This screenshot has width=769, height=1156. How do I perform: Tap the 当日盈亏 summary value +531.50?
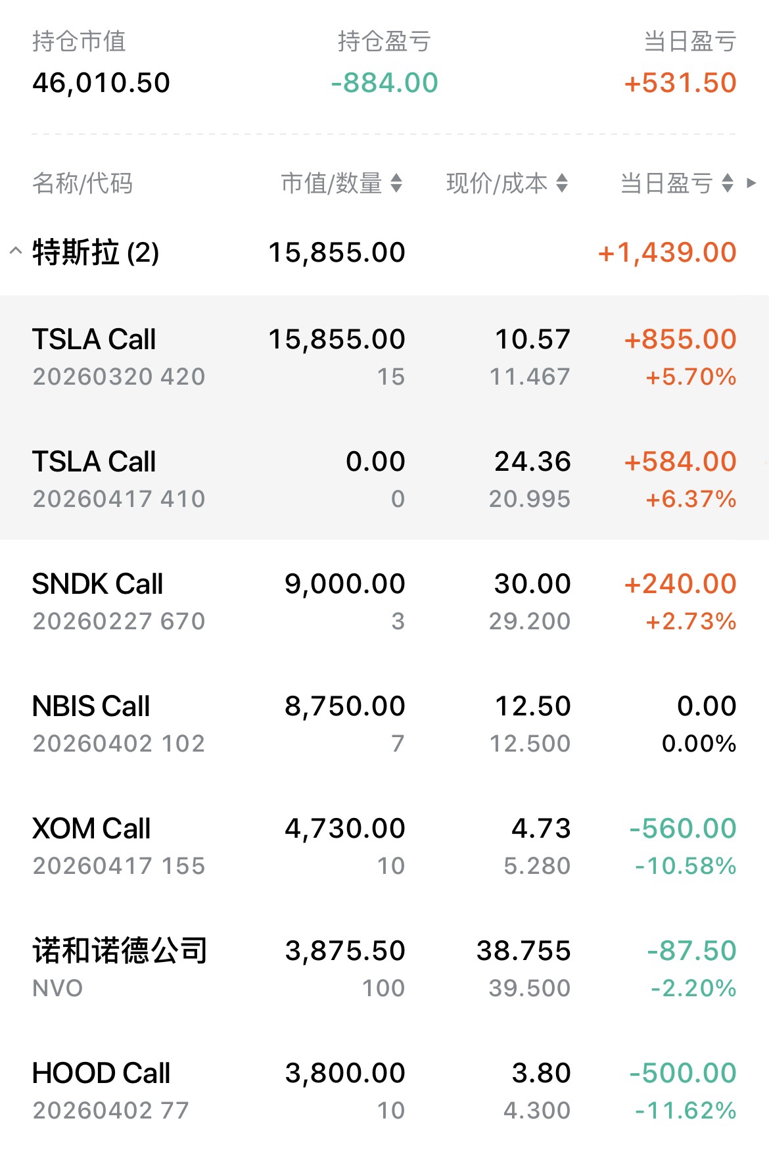pyautogui.click(x=680, y=83)
